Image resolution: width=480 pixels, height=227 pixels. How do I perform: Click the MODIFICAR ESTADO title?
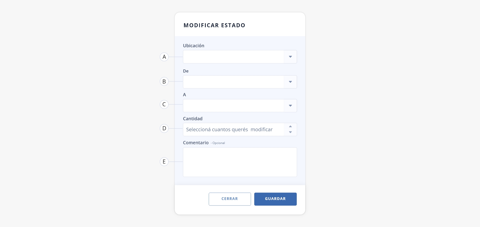pos(214,25)
